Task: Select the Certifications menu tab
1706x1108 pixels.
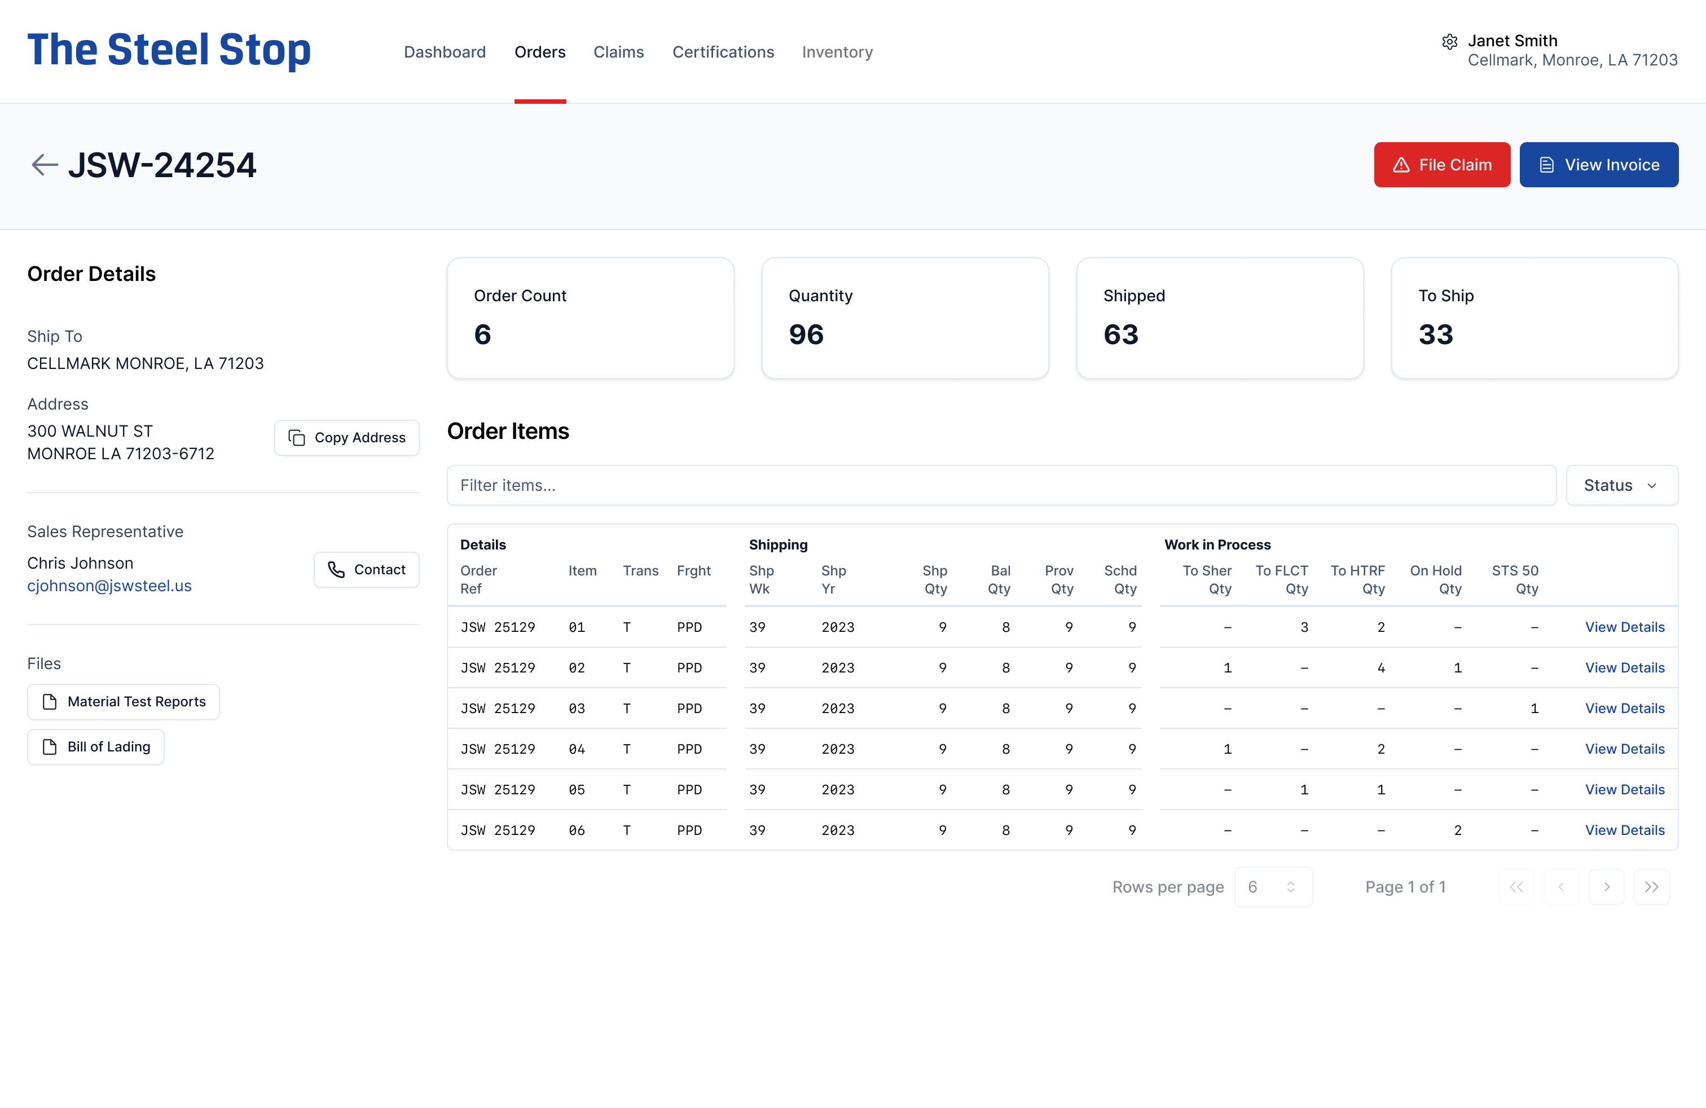Action: (x=723, y=51)
